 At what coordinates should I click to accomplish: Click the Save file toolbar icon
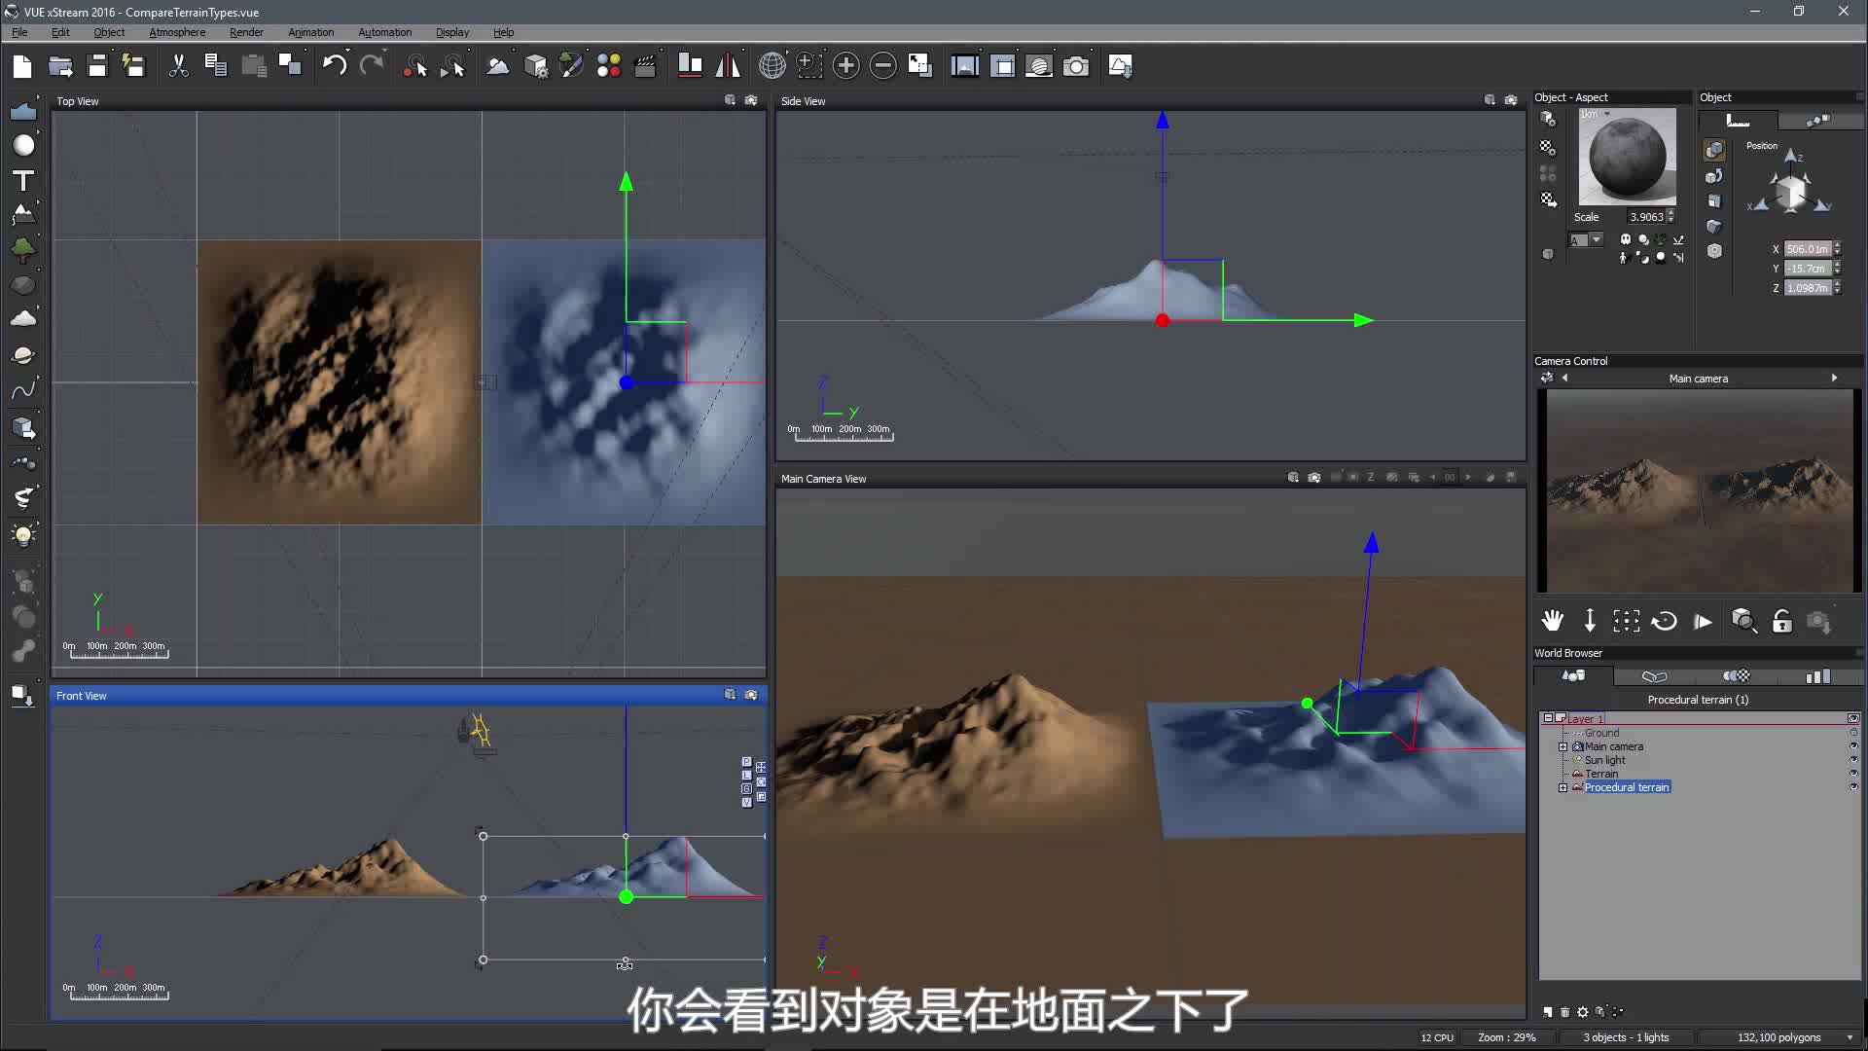96,66
